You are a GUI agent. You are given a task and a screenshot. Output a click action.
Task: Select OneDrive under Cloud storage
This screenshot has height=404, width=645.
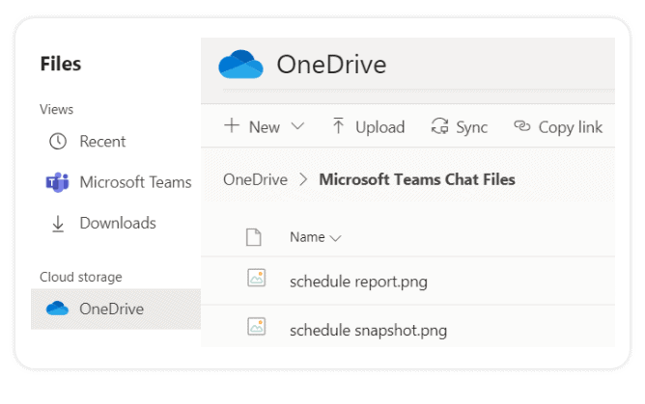[x=116, y=309]
